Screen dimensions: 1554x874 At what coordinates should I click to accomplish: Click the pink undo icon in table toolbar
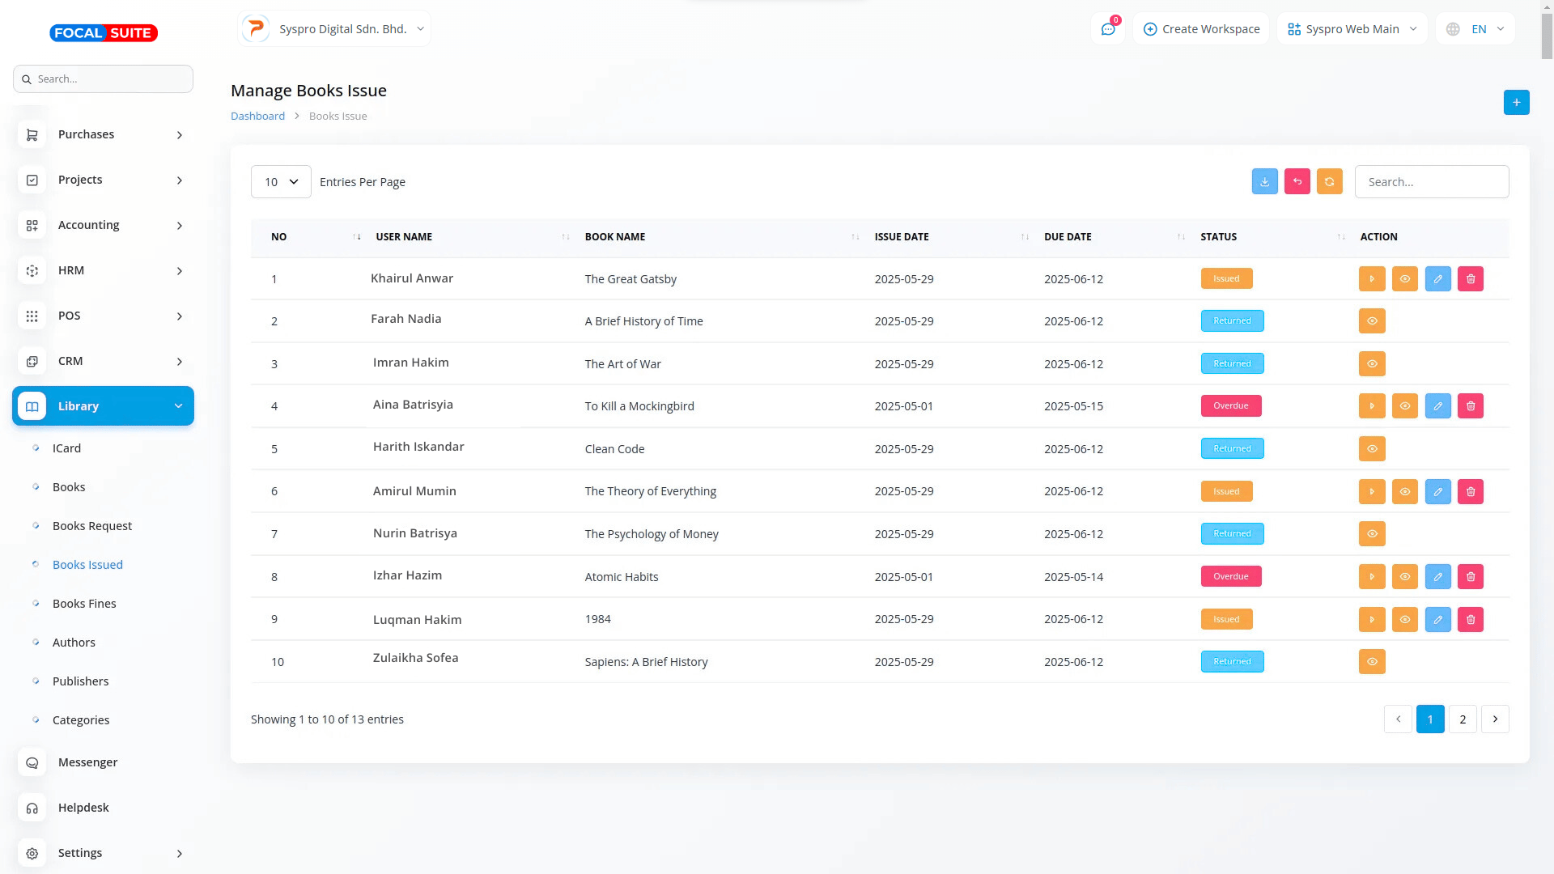1297,182
